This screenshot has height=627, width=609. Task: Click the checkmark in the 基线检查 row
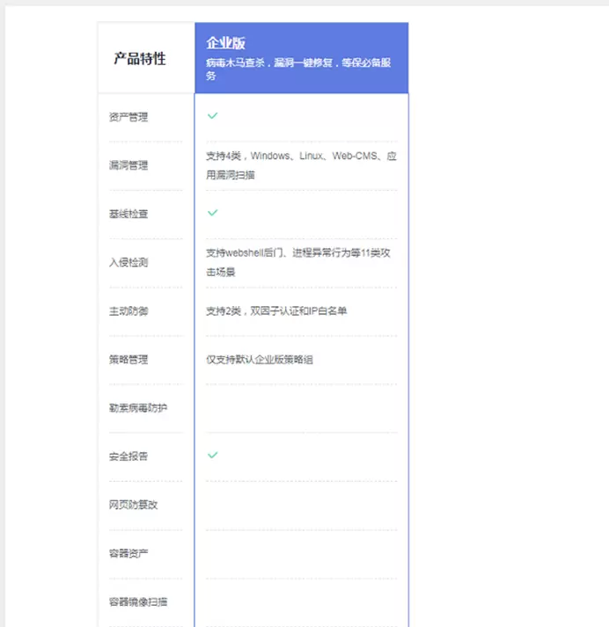(x=212, y=213)
